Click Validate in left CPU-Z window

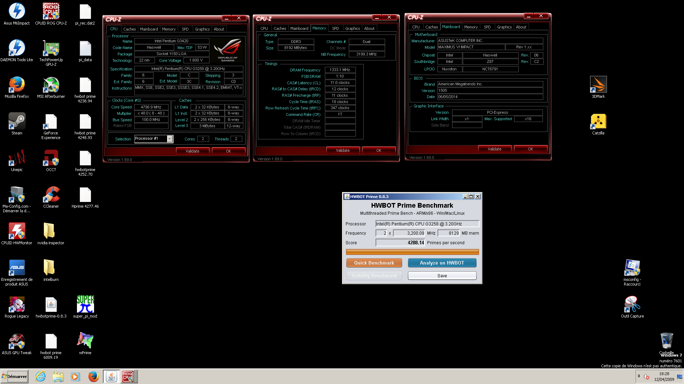click(x=192, y=151)
